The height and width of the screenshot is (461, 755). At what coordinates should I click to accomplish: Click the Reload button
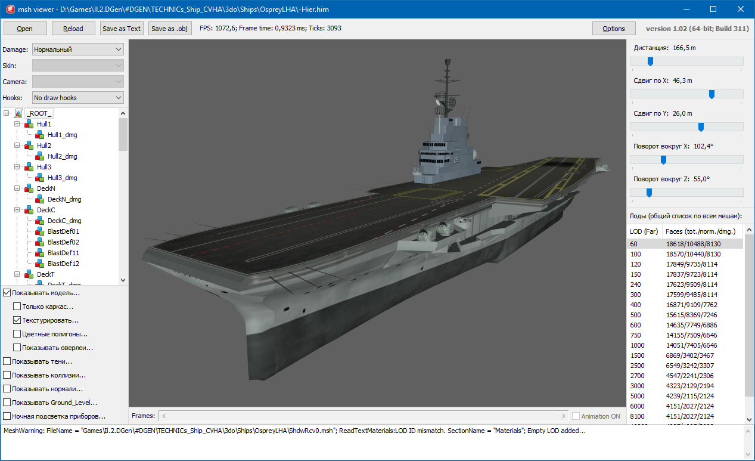point(73,29)
